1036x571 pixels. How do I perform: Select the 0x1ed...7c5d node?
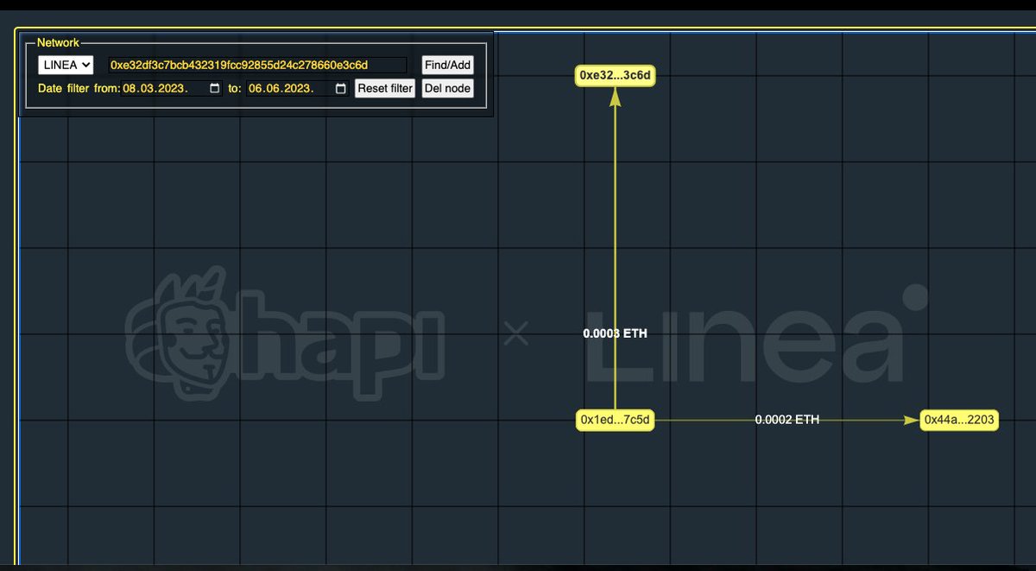pos(615,420)
